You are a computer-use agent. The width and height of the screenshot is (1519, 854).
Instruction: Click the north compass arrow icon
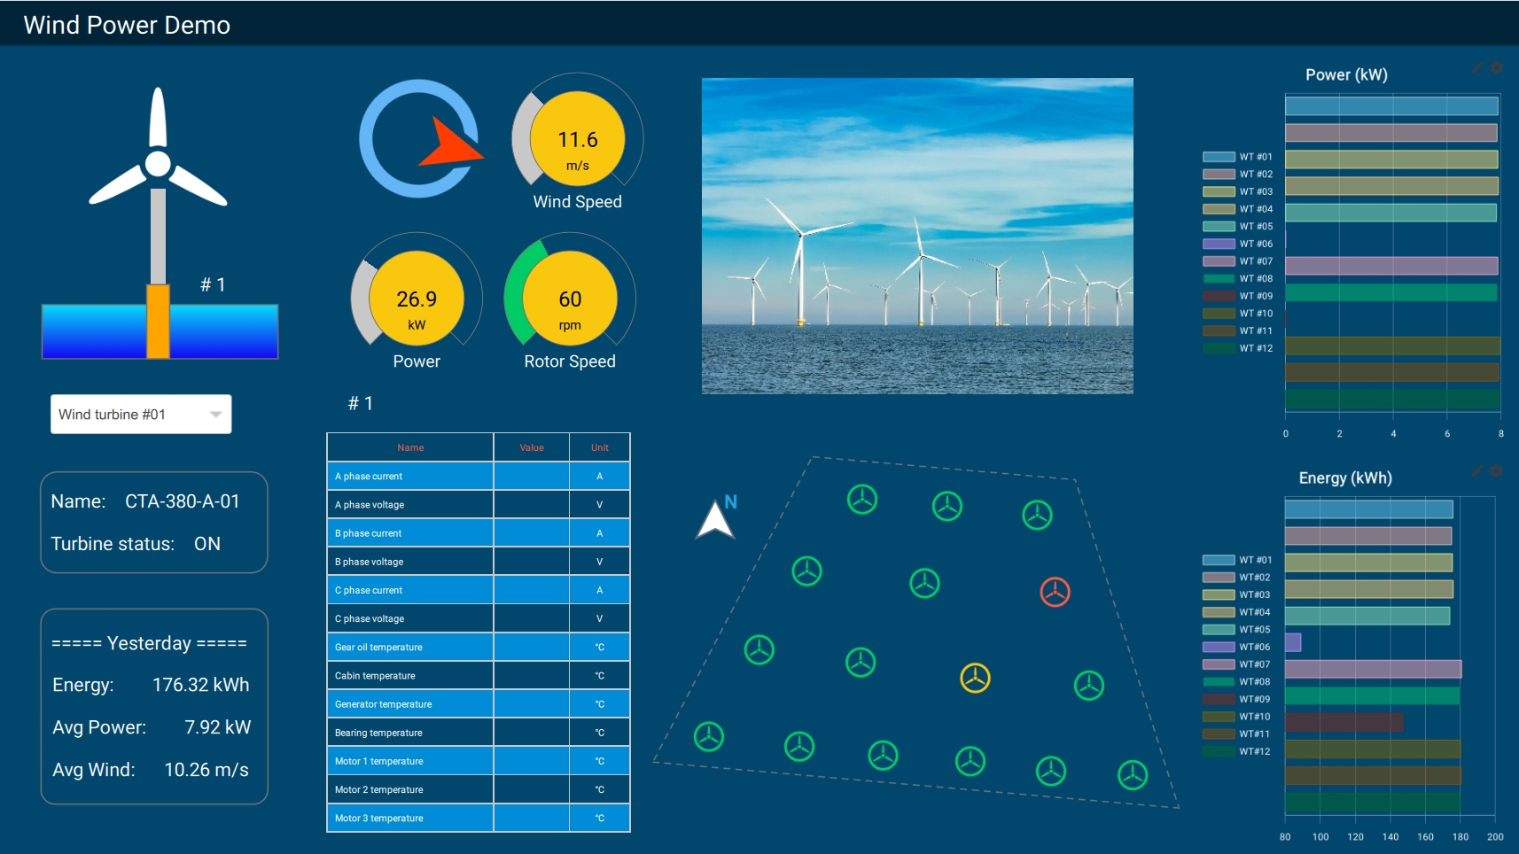coord(715,520)
